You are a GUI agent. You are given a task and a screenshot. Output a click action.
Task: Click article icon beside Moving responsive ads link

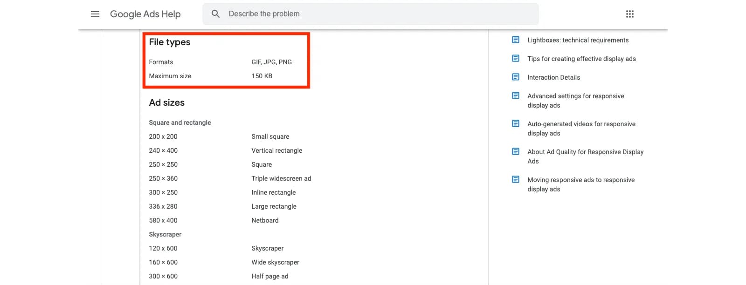[516, 179]
